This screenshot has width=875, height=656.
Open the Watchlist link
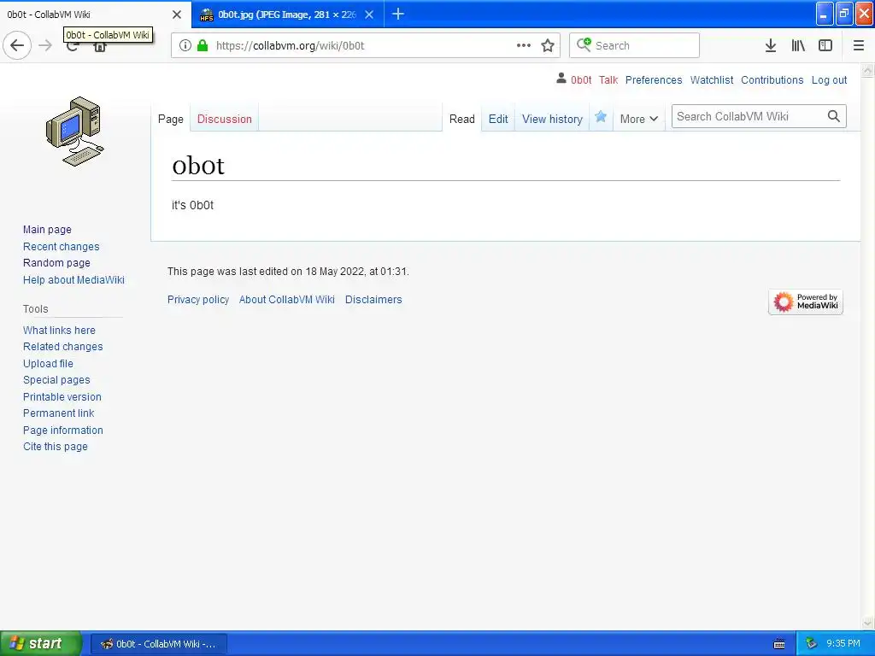712,79
